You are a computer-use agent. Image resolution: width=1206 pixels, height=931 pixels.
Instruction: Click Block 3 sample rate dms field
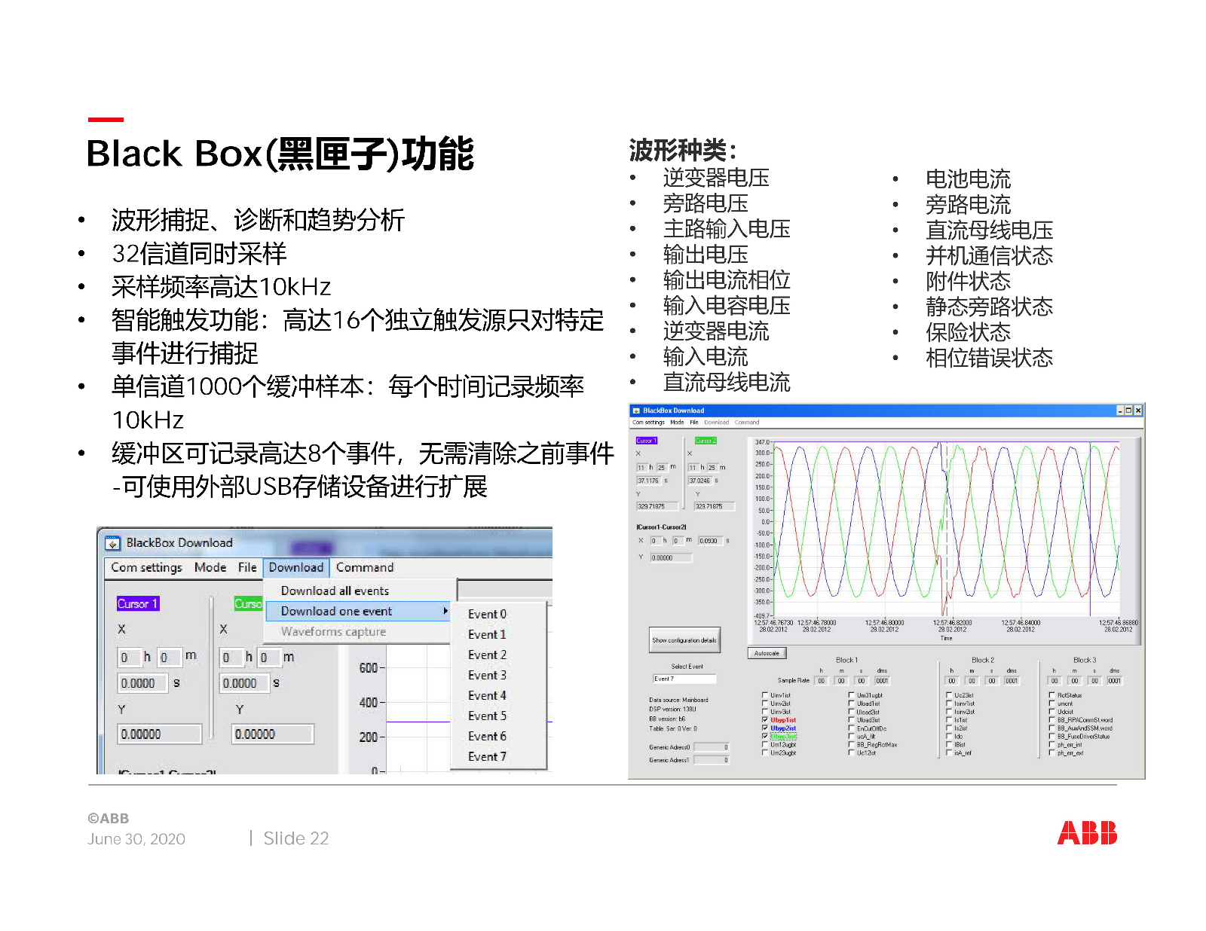(x=1114, y=681)
